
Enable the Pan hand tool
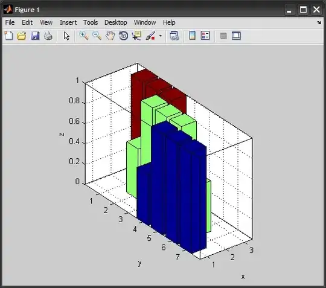110,36
